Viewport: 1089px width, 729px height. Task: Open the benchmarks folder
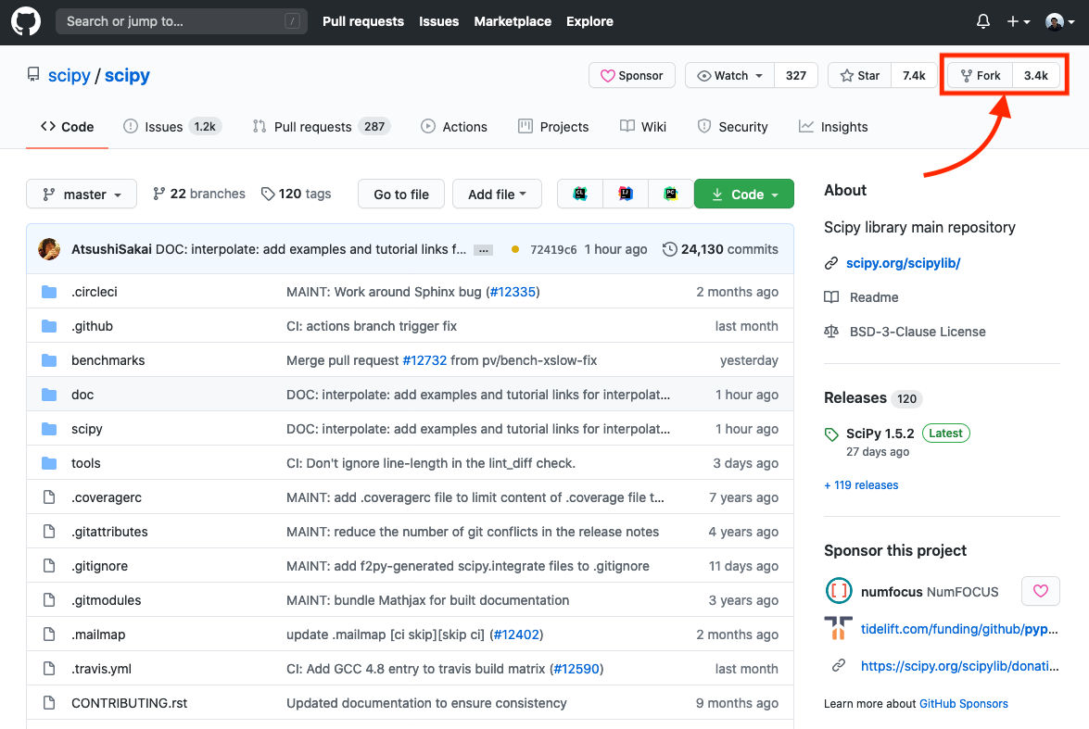pyautogui.click(x=108, y=360)
